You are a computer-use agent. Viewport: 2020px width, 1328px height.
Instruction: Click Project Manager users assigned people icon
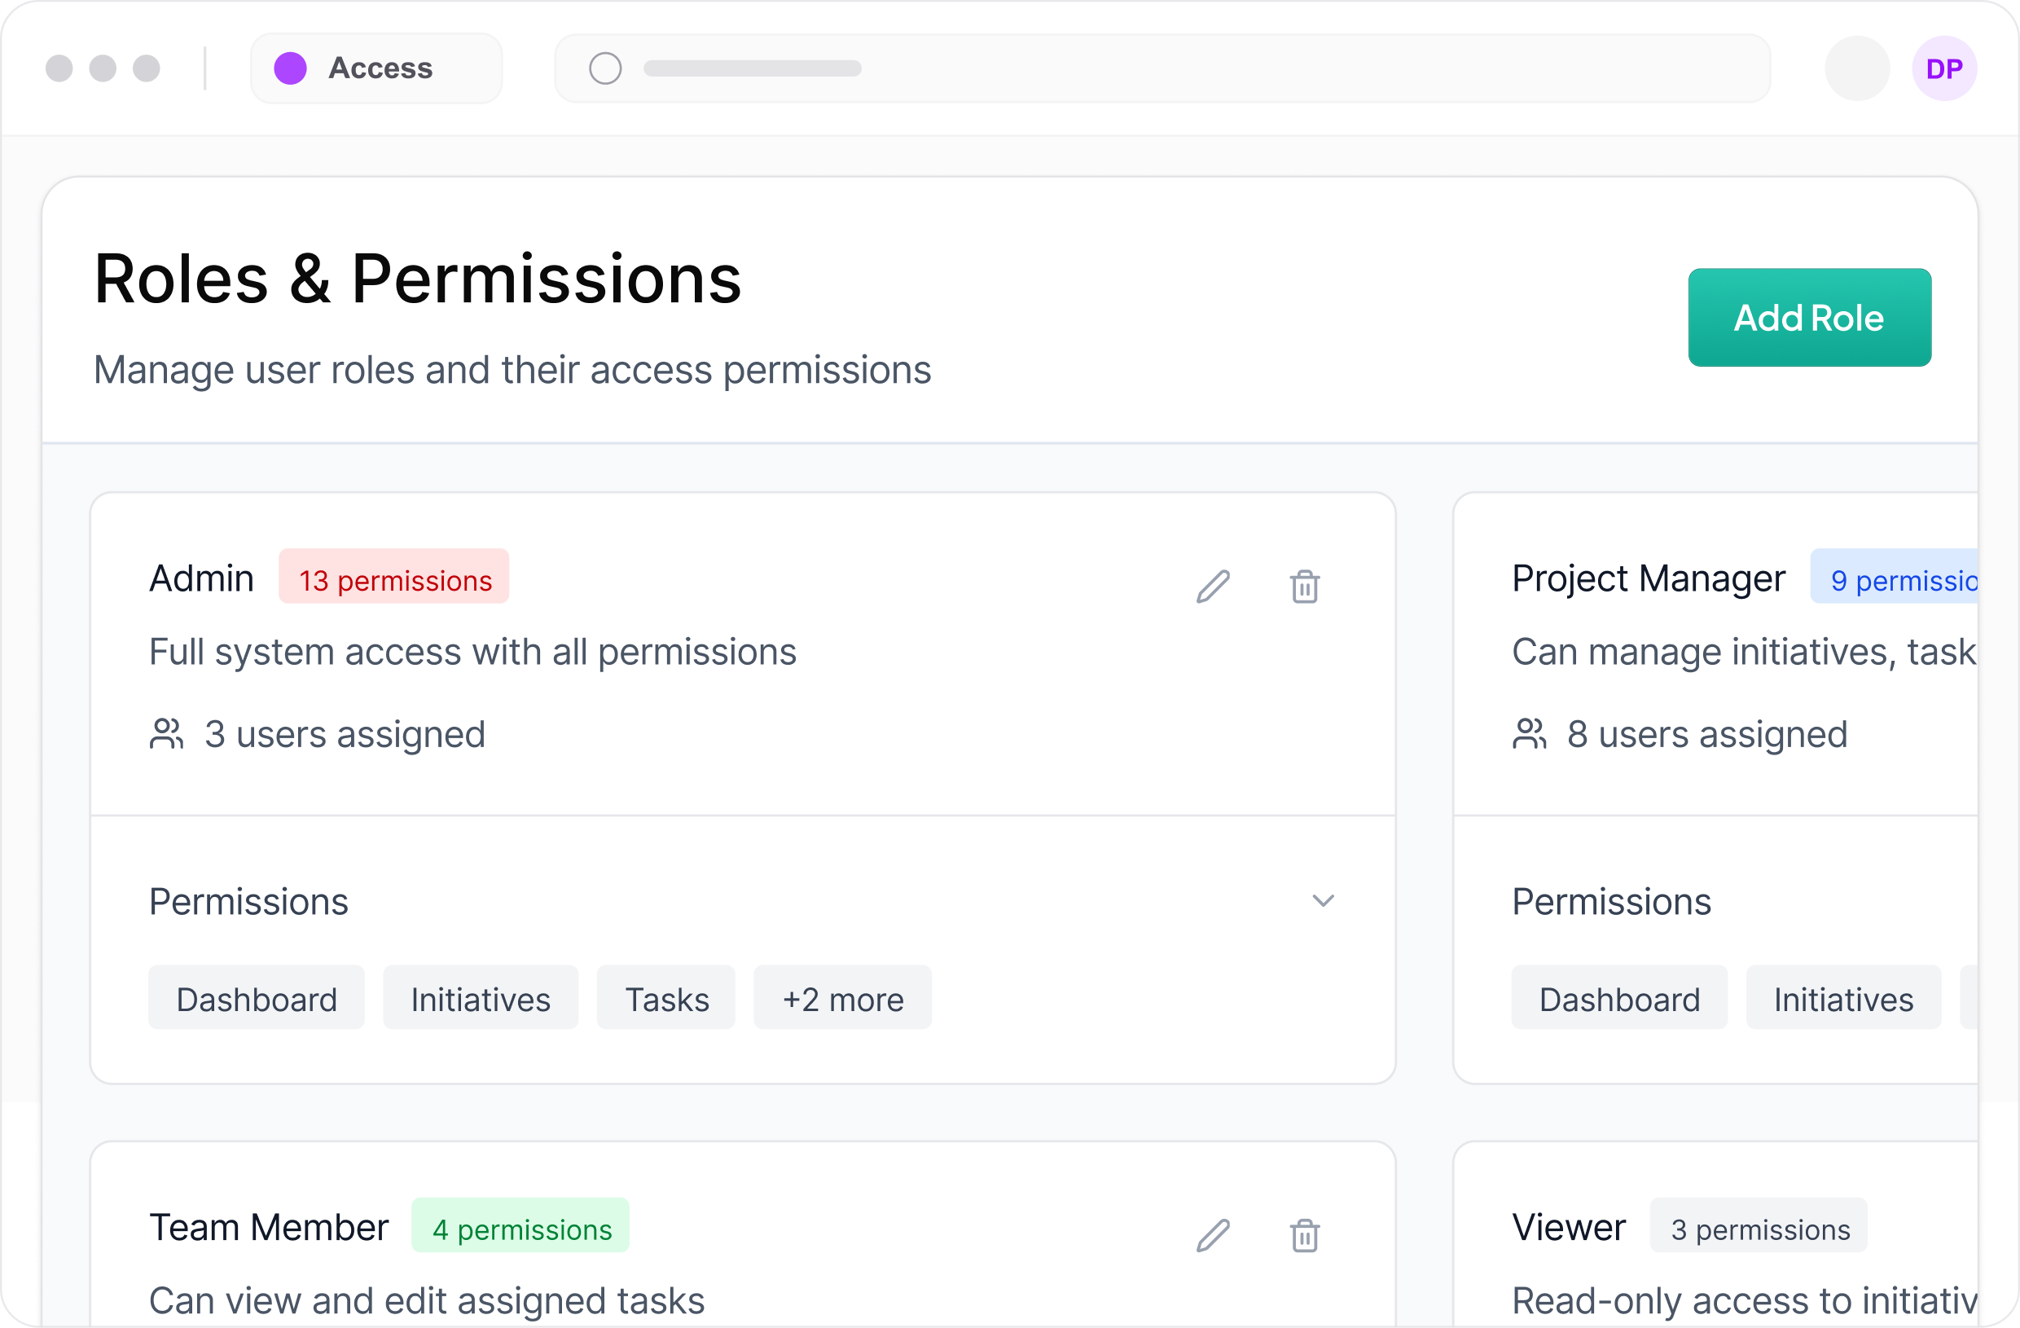point(1530,733)
